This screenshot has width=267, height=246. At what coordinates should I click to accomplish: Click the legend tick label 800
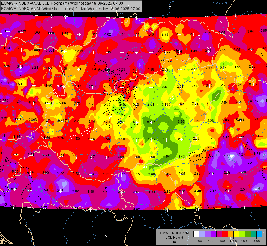coord(222,241)
